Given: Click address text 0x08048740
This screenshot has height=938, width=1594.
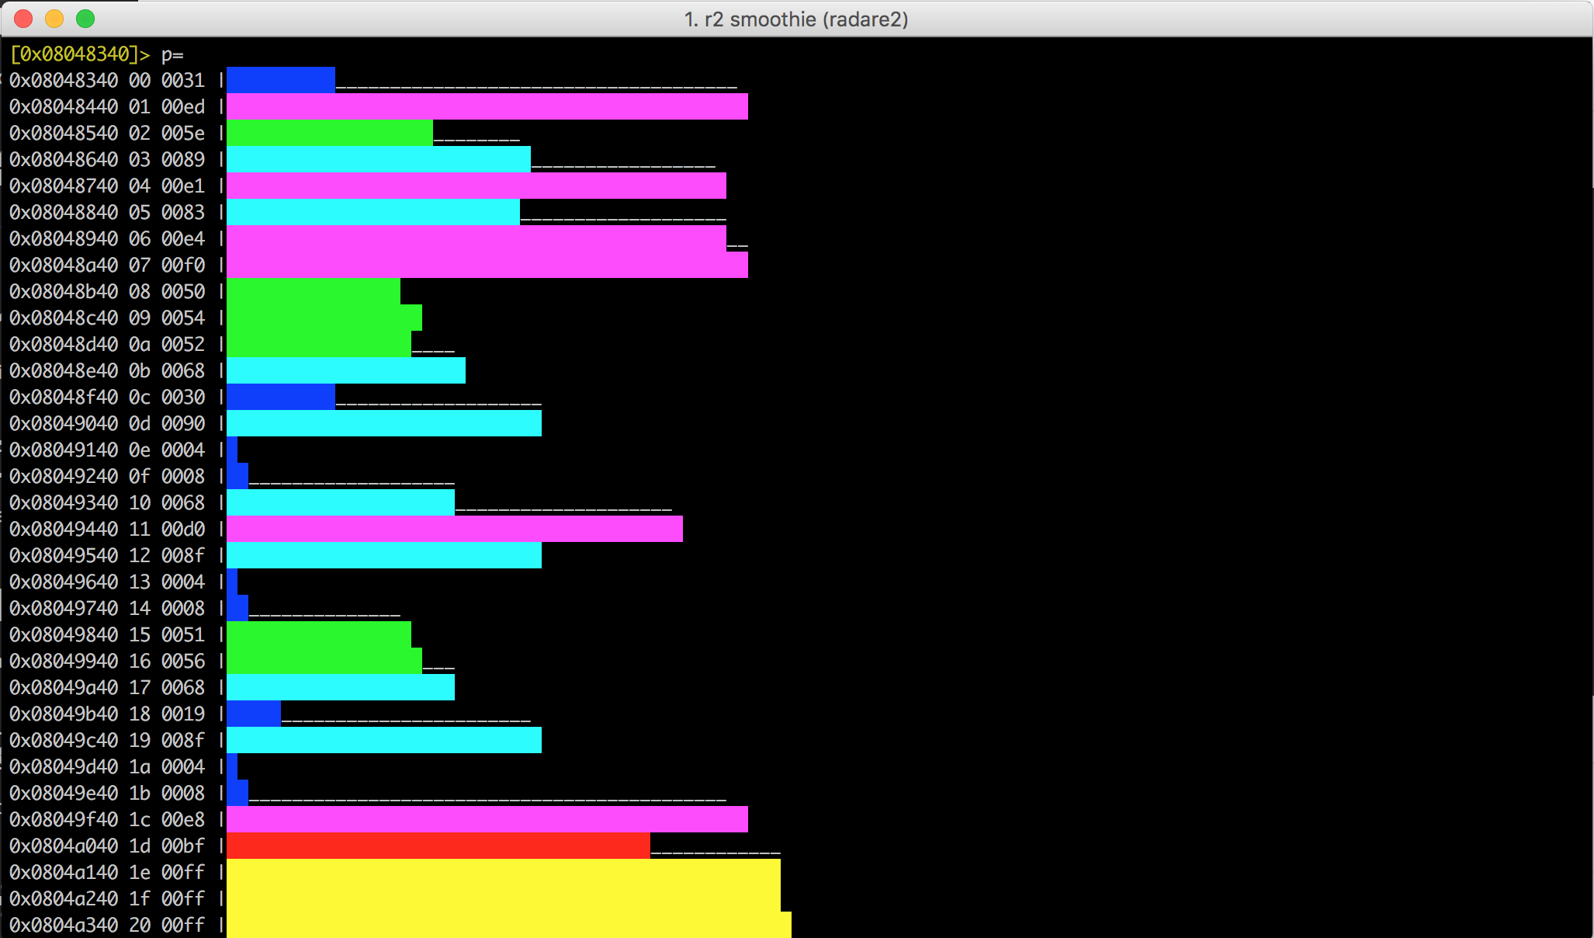Looking at the screenshot, I should coord(64,186).
